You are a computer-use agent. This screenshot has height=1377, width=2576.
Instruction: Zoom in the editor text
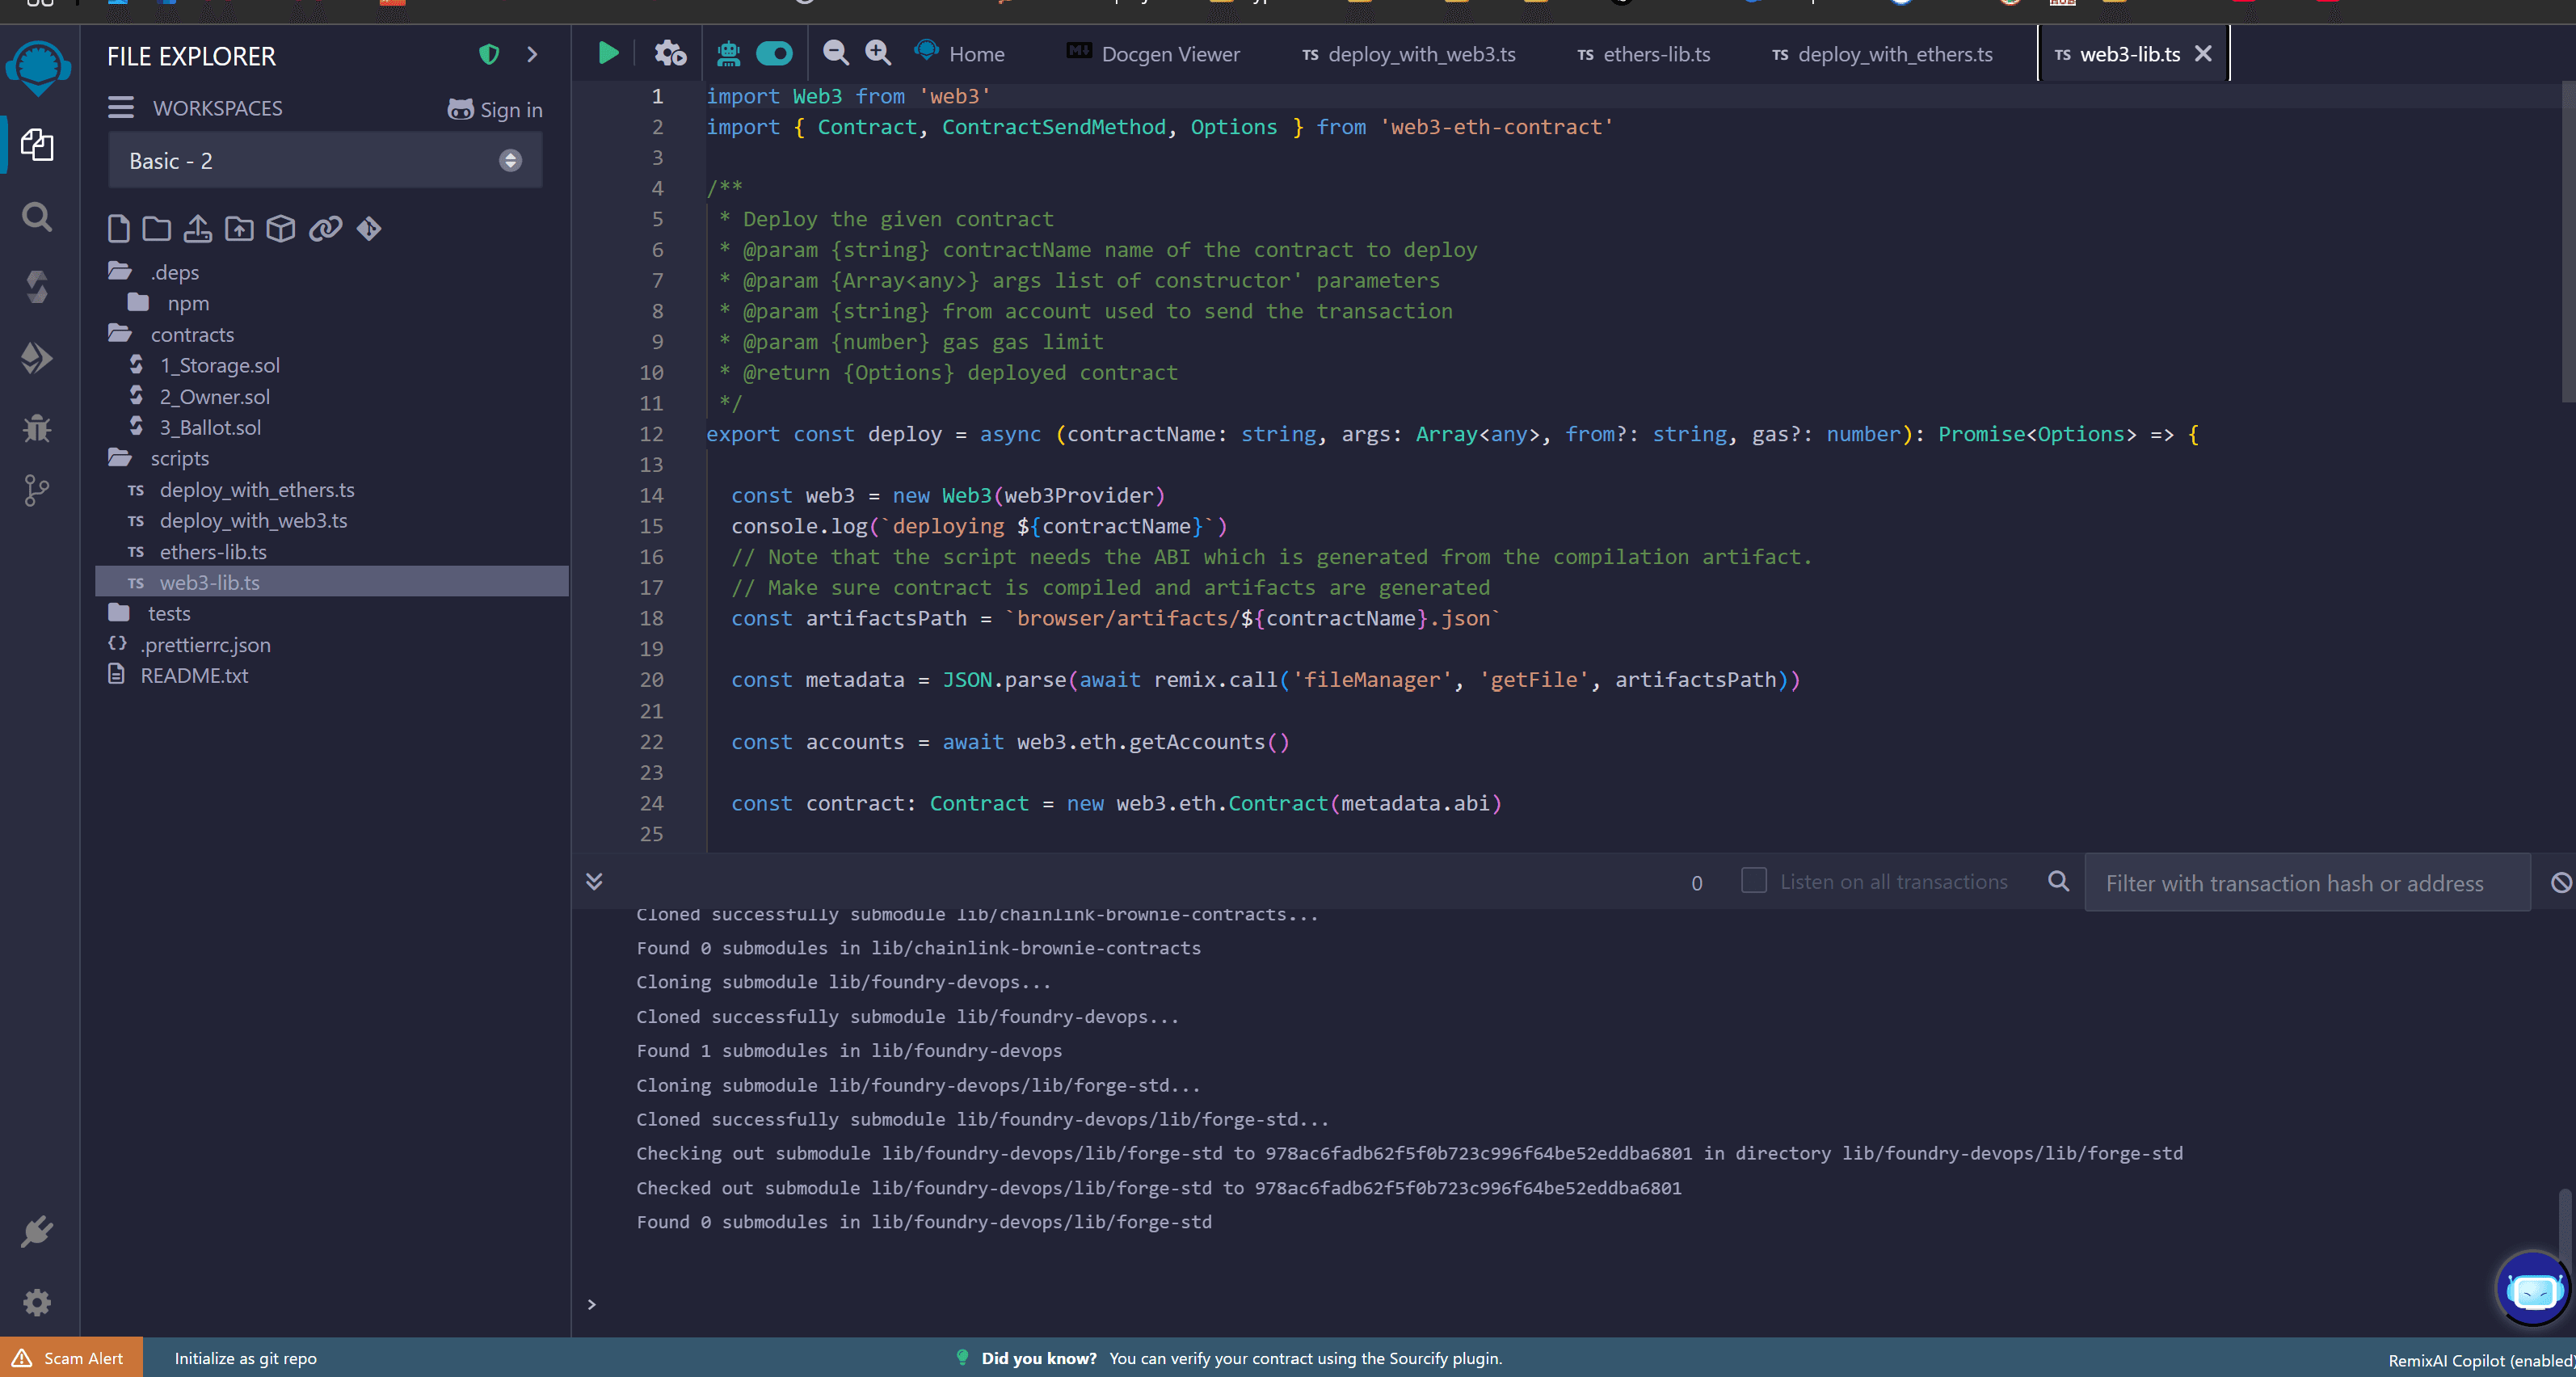tap(877, 53)
